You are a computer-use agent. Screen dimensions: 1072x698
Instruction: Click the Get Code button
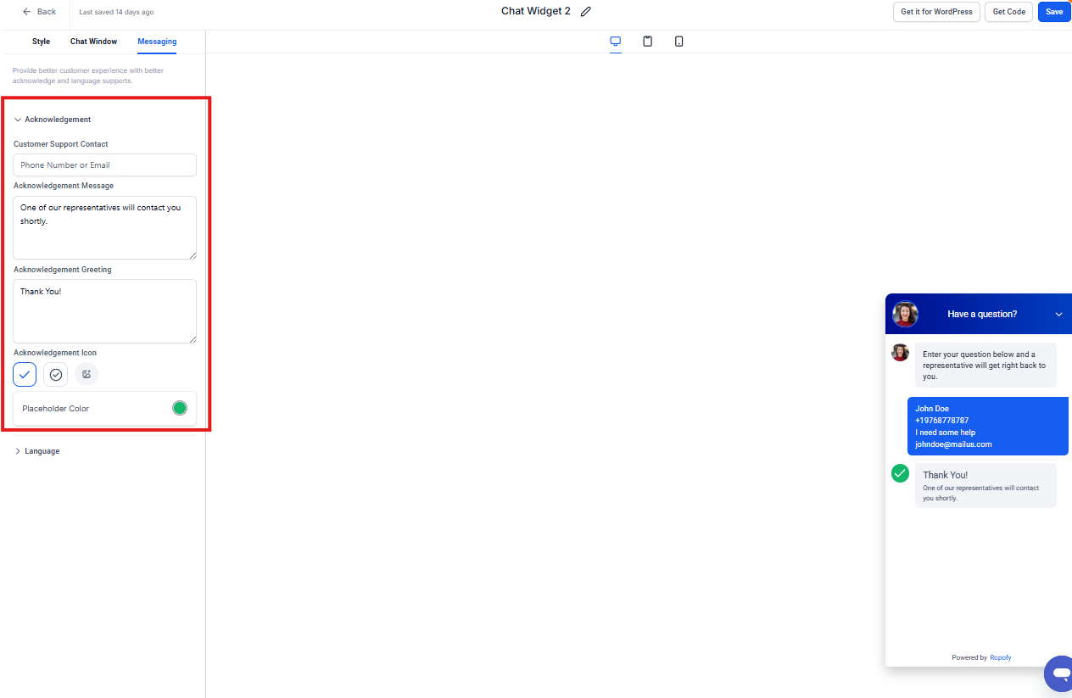[1008, 12]
